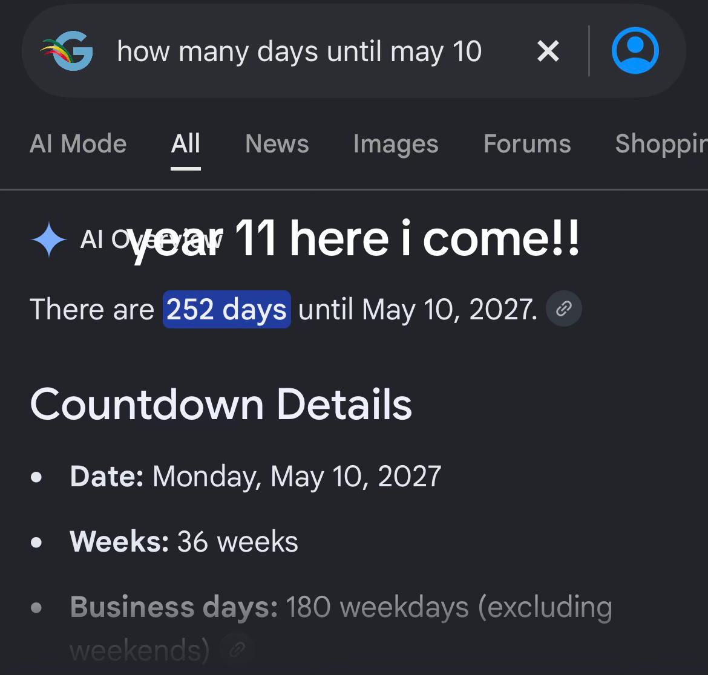Tap the Google logo icon
Image resolution: width=708 pixels, height=675 pixels.
coord(67,51)
